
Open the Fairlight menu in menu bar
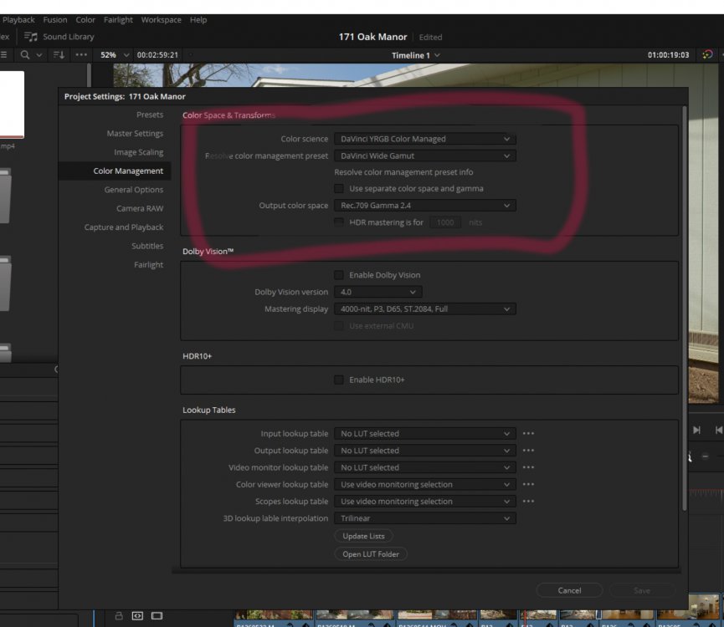click(118, 19)
